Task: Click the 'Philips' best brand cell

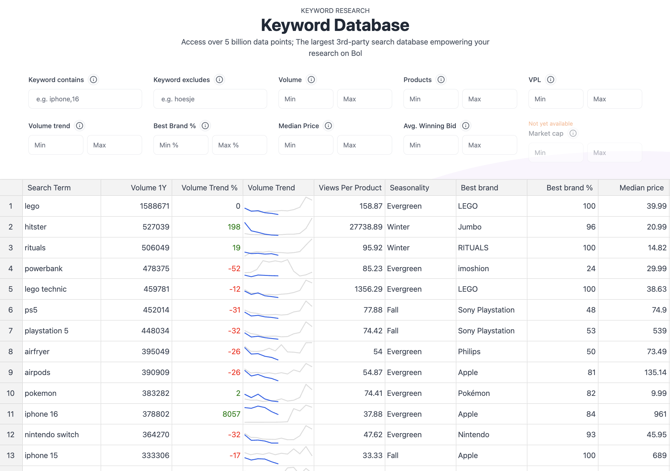Action: point(492,352)
